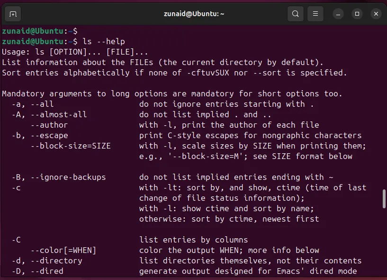The height and width of the screenshot is (280, 387).
Task: Open the terminal search tool
Action: point(295,14)
